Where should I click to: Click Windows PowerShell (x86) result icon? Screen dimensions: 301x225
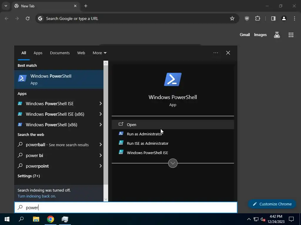point(20,125)
